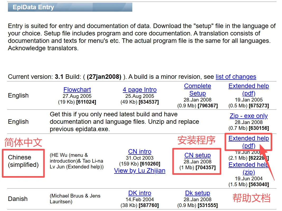Click the Danish language row label
This screenshot has height=211, width=282.
18,199
